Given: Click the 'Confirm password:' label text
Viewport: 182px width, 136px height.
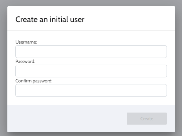Looking at the screenshot, I should pyautogui.click(x=34, y=81).
